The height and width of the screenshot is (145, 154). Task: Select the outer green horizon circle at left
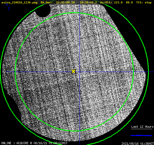(x=1, y=72)
